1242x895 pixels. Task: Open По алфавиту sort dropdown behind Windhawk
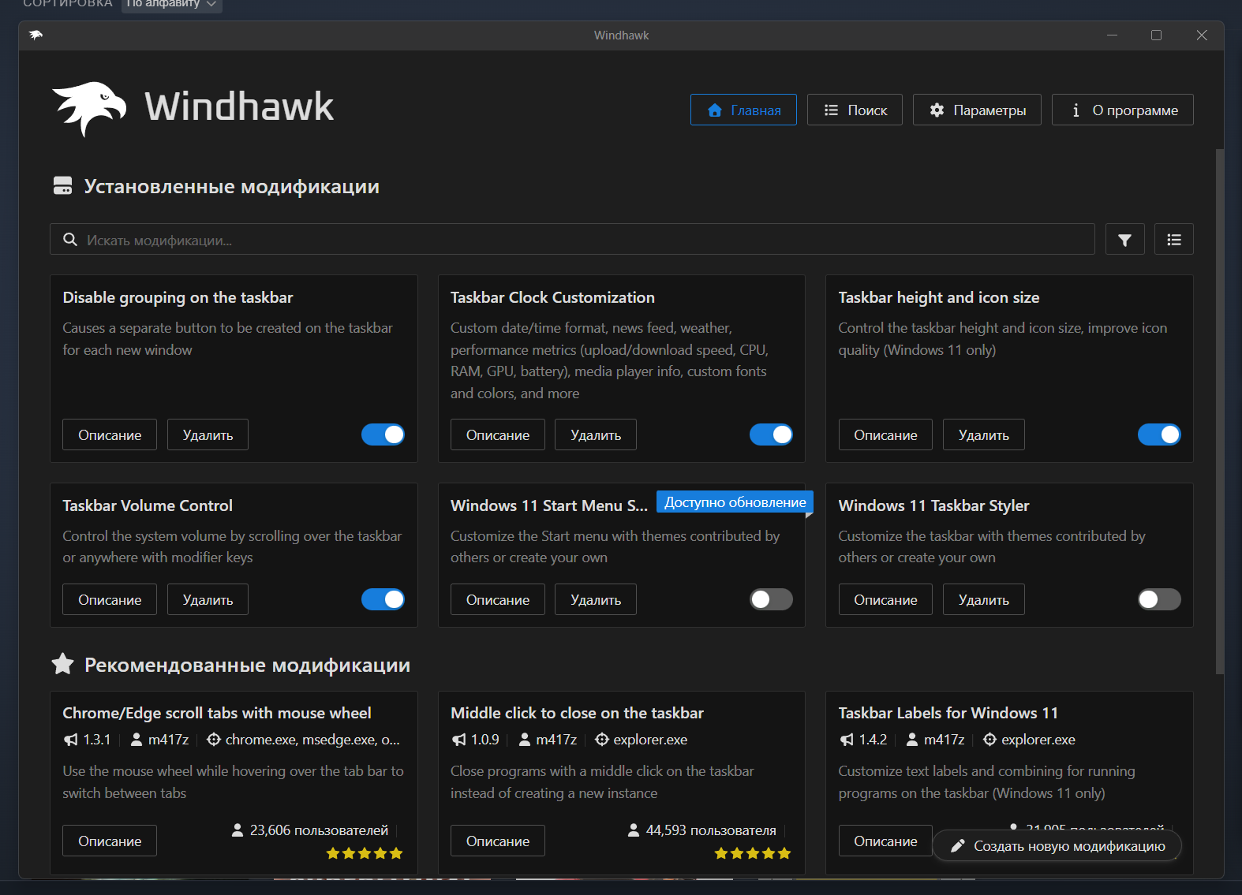pyautogui.click(x=172, y=5)
